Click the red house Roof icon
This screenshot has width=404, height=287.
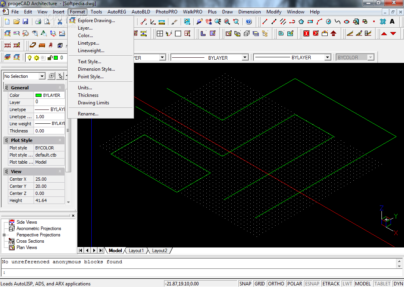point(333,34)
